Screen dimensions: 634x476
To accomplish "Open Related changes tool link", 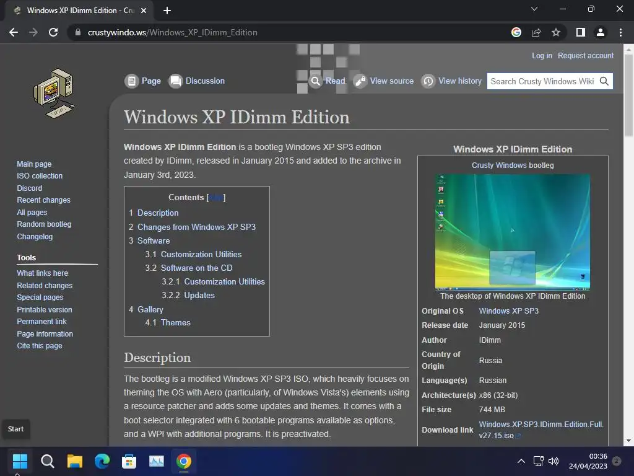I will (x=45, y=285).
